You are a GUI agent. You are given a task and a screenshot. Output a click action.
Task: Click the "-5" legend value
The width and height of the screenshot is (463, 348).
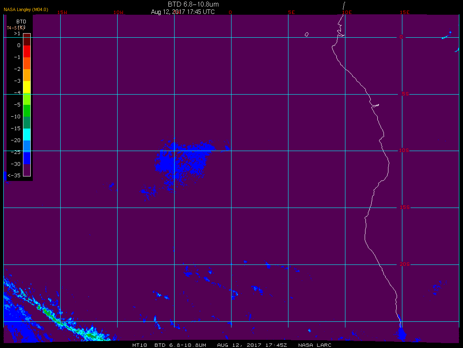(x=17, y=105)
